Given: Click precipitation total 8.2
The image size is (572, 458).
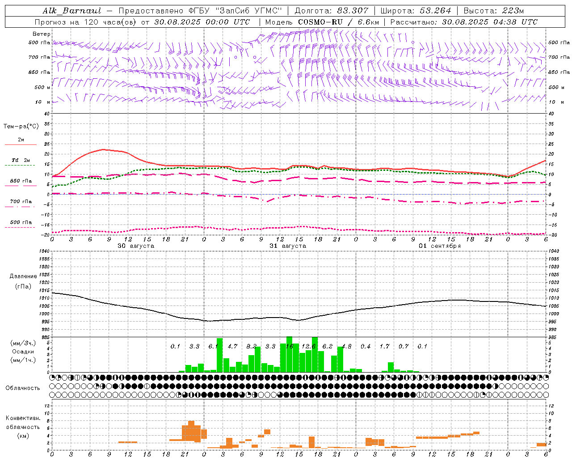Looking at the screenshot, I should [x=252, y=346].
